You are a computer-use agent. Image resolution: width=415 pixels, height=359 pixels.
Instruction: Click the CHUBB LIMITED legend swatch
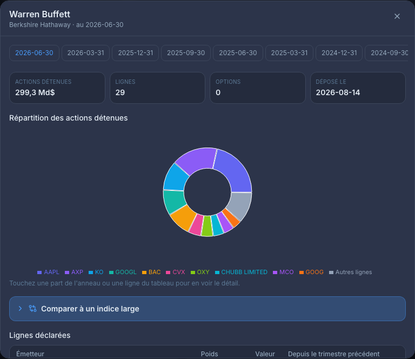[x=217, y=272]
